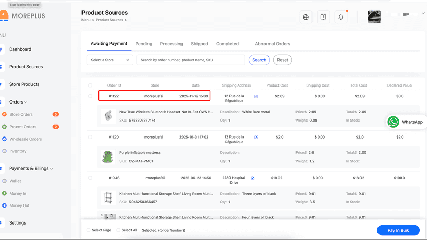
Task: Select order #1122 checkbox
Action: 90,96
